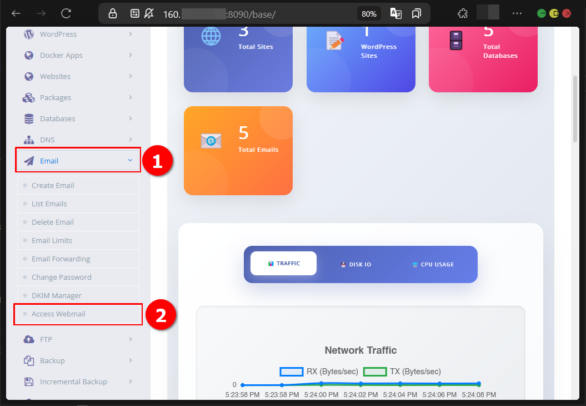Screen dimensions: 586x406
Task: Click the browser address bar URL
Action: pos(219,14)
